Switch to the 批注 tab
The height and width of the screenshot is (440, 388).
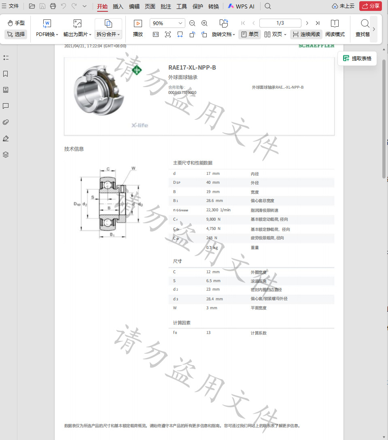[x=166, y=6]
